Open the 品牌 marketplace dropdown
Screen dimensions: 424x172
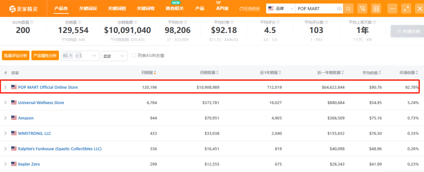(281, 9)
